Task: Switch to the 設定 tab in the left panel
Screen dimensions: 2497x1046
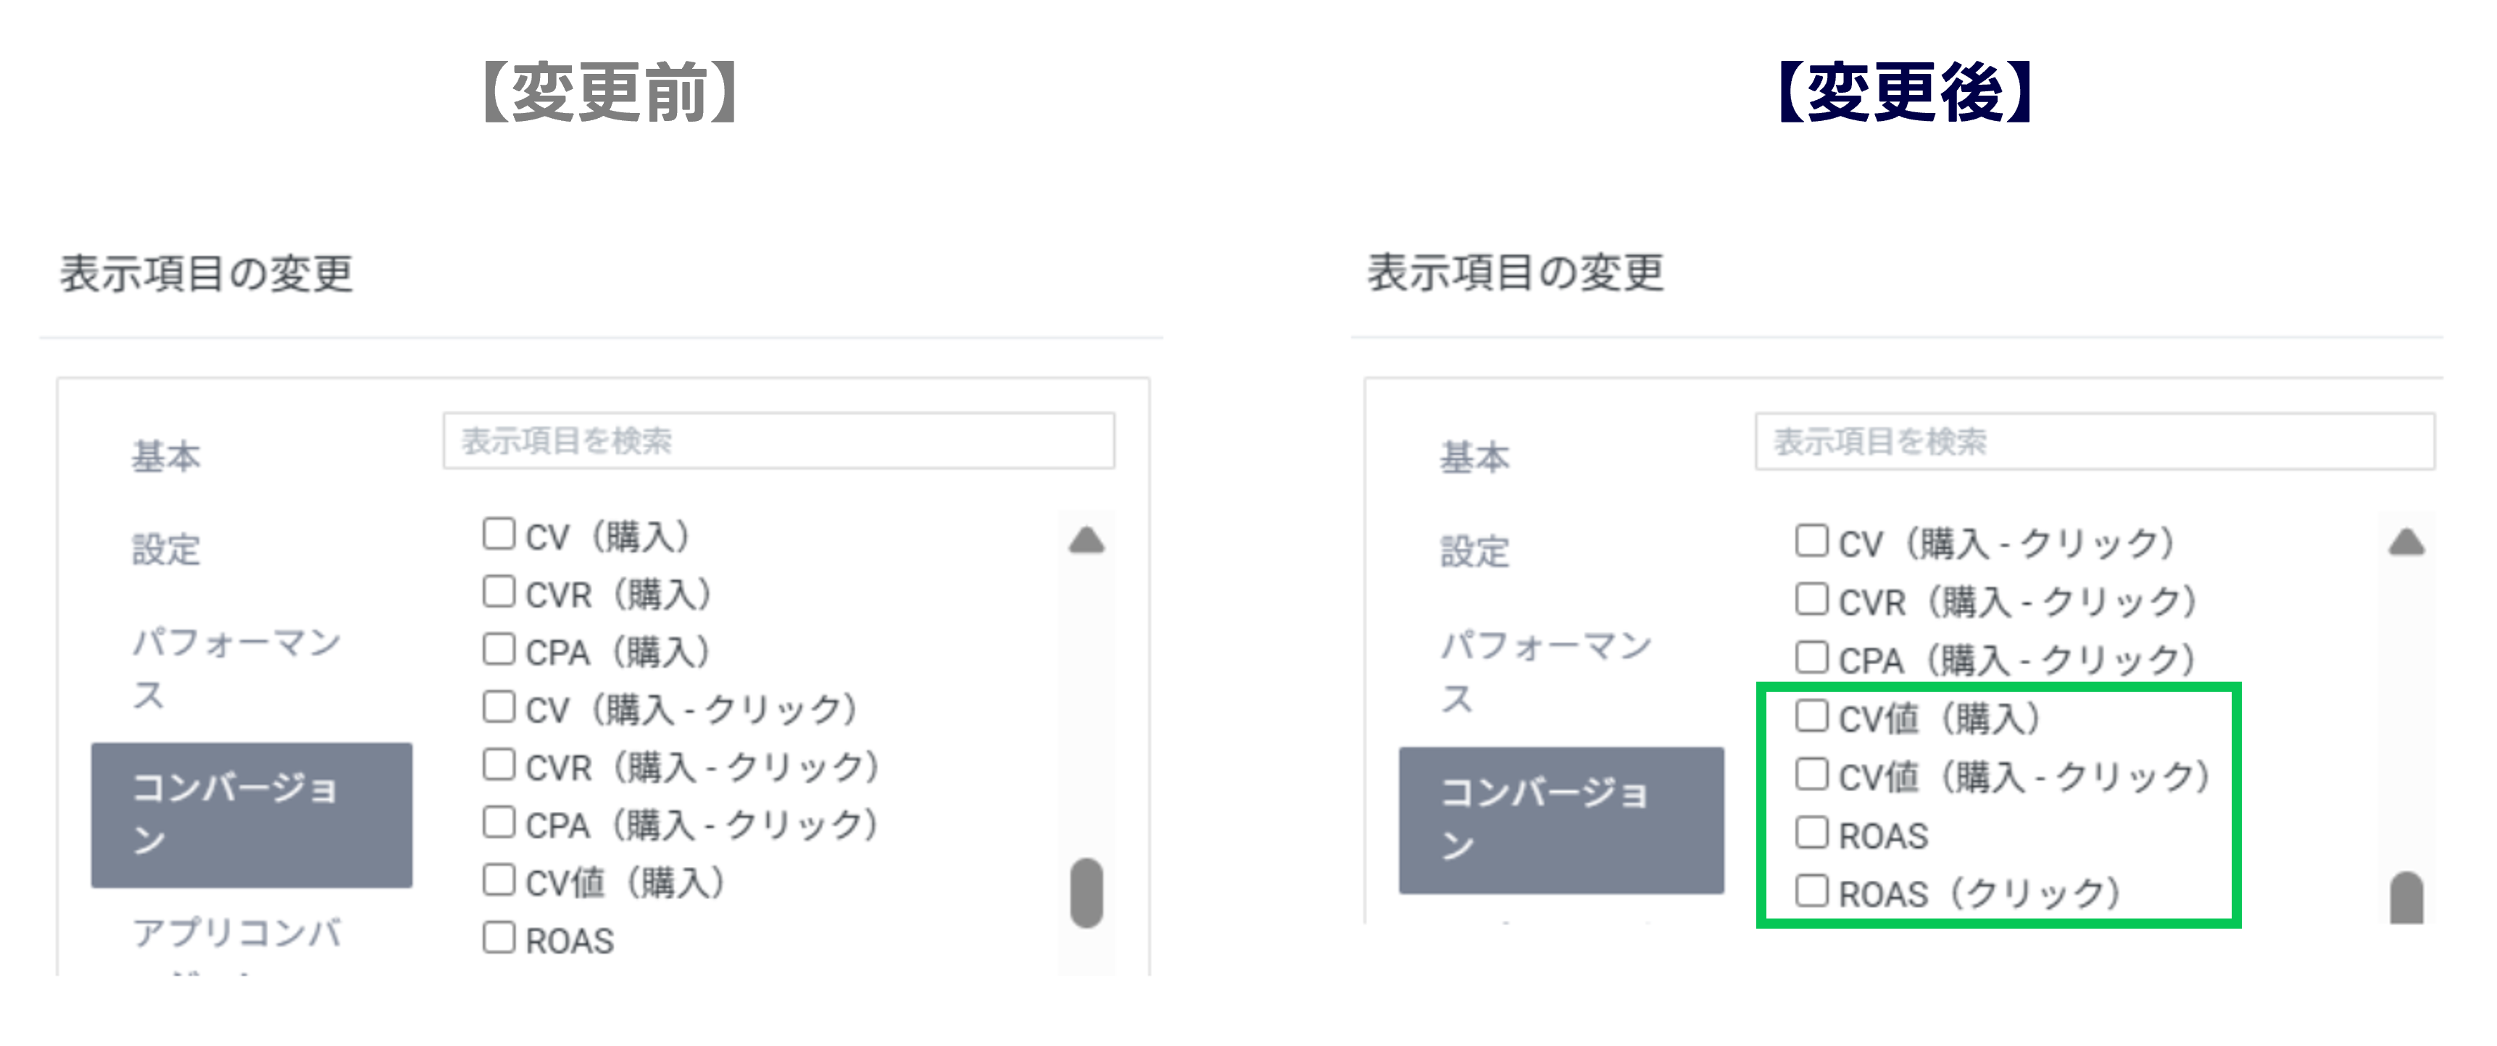Action: pos(166,549)
